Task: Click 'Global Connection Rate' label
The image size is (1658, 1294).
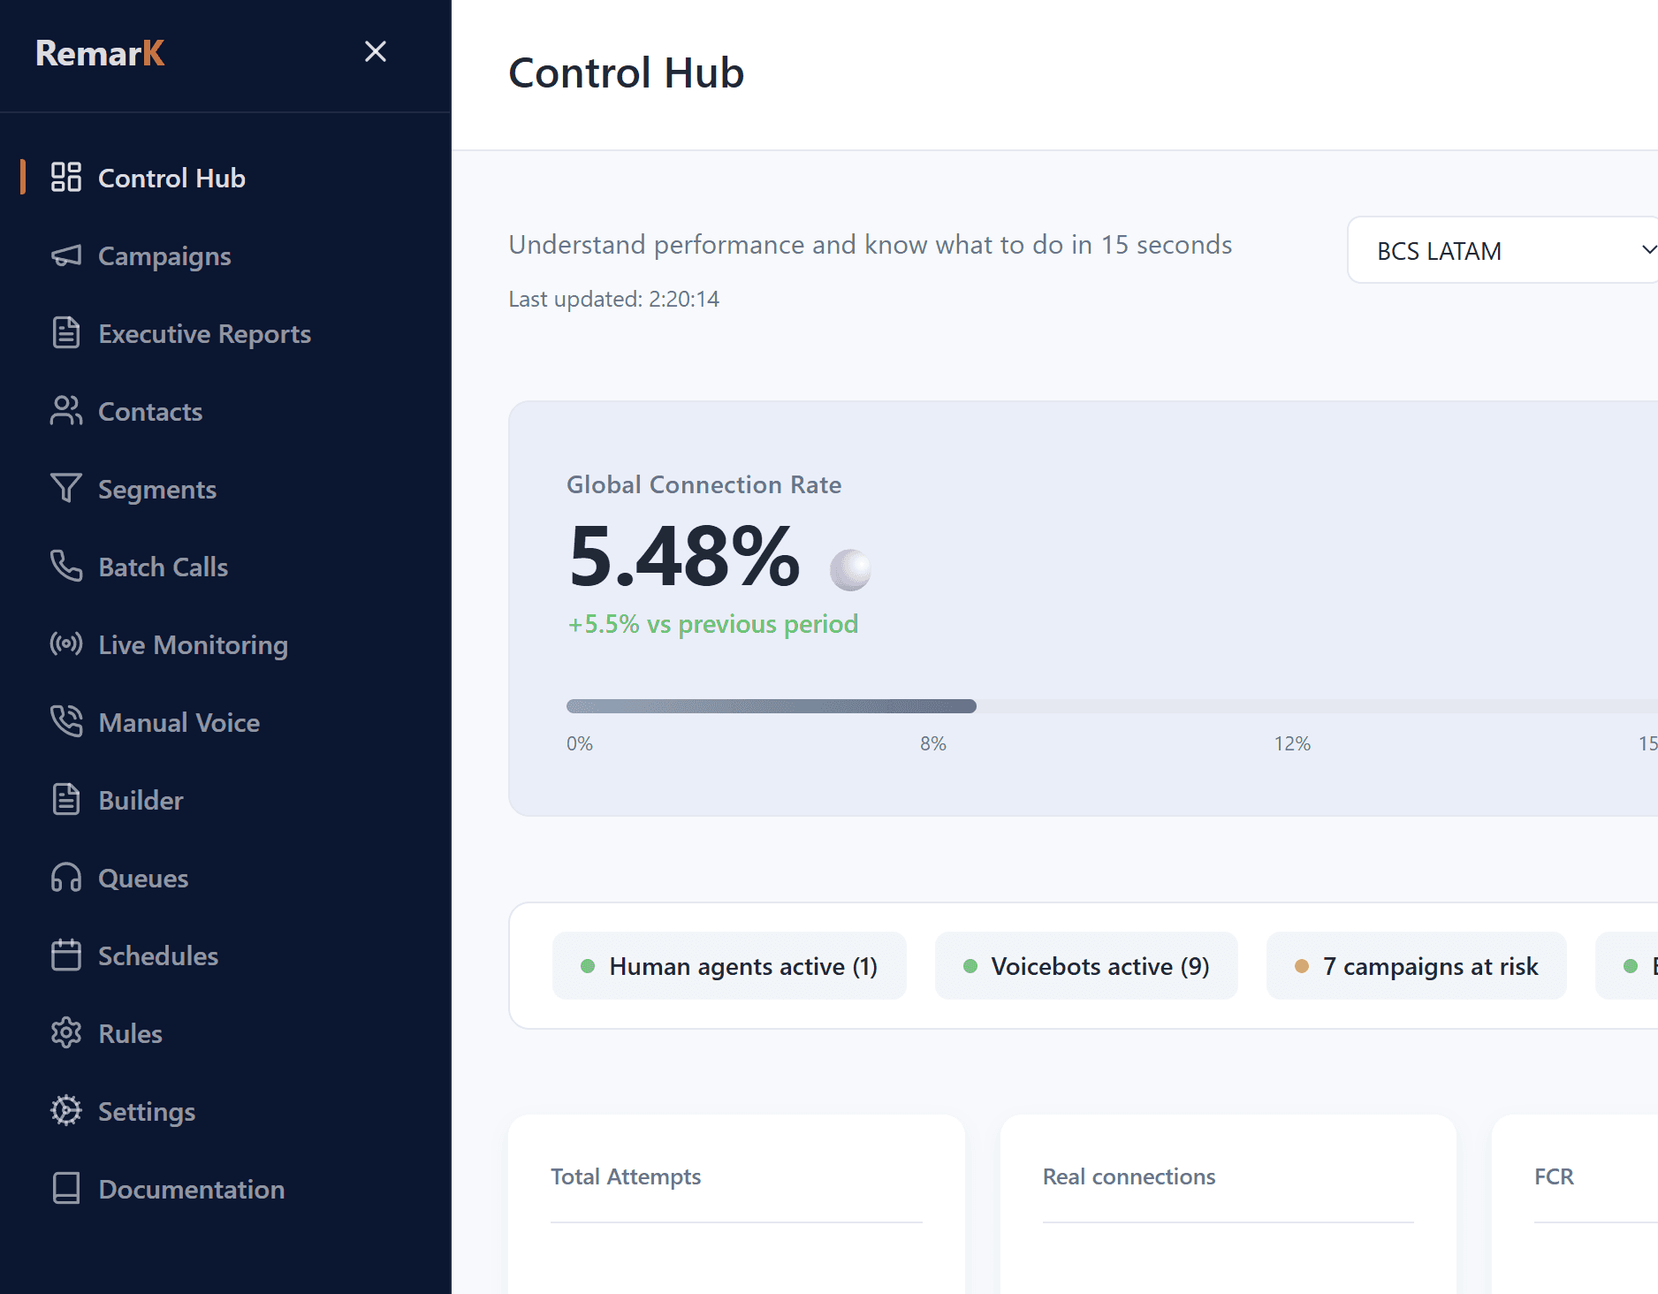Action: [x=704, y=484]
